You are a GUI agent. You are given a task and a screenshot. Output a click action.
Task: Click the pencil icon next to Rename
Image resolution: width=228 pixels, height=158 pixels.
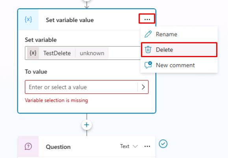pyautogui.click(x=148, y=34)
